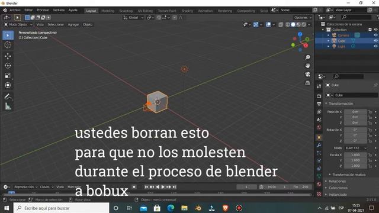Open the World properties tab

[x=319, y=127]
